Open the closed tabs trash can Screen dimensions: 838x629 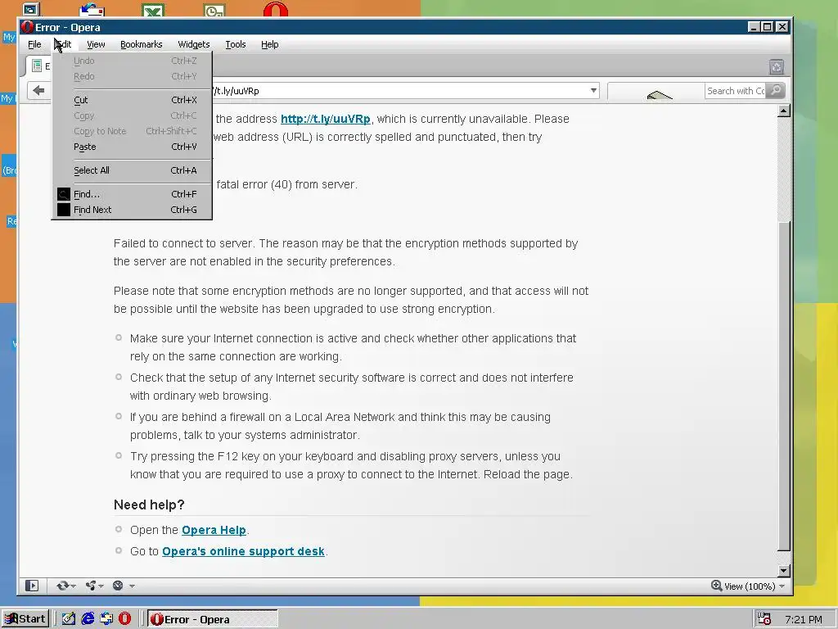[776, 67]
